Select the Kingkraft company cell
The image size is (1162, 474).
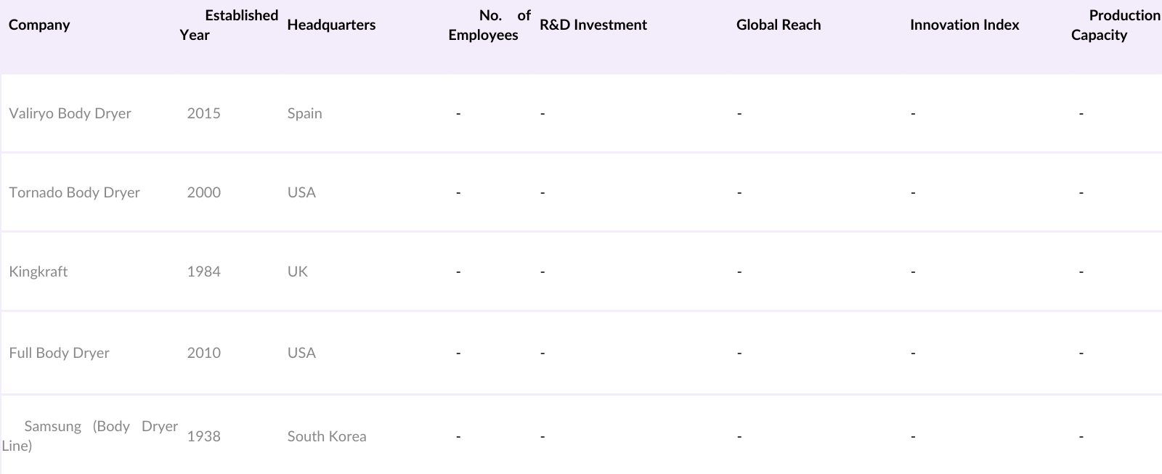[x=38, y=271]
